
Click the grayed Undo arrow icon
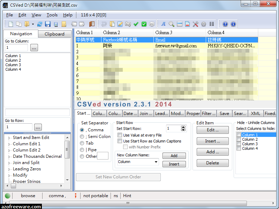(x=104, y=24)
